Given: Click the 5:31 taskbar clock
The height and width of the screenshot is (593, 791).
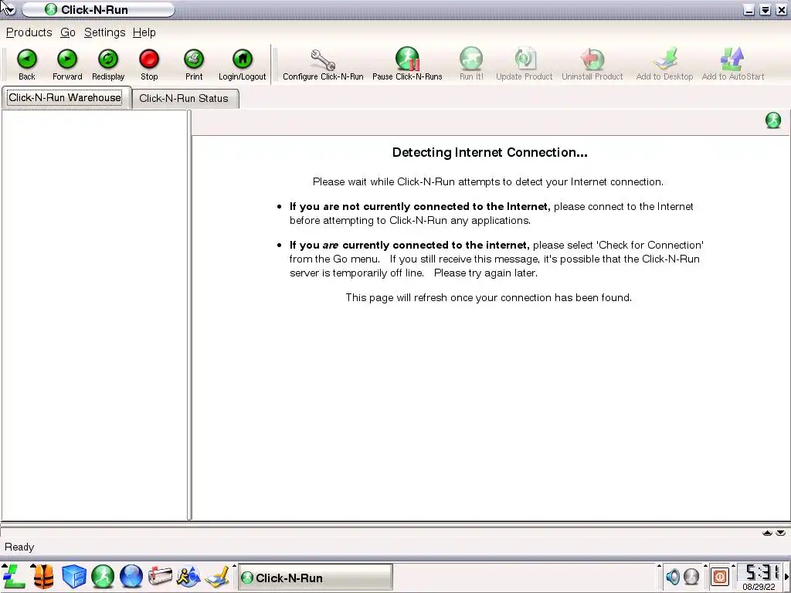Looking at the screenshot, I should pos(761,572).
